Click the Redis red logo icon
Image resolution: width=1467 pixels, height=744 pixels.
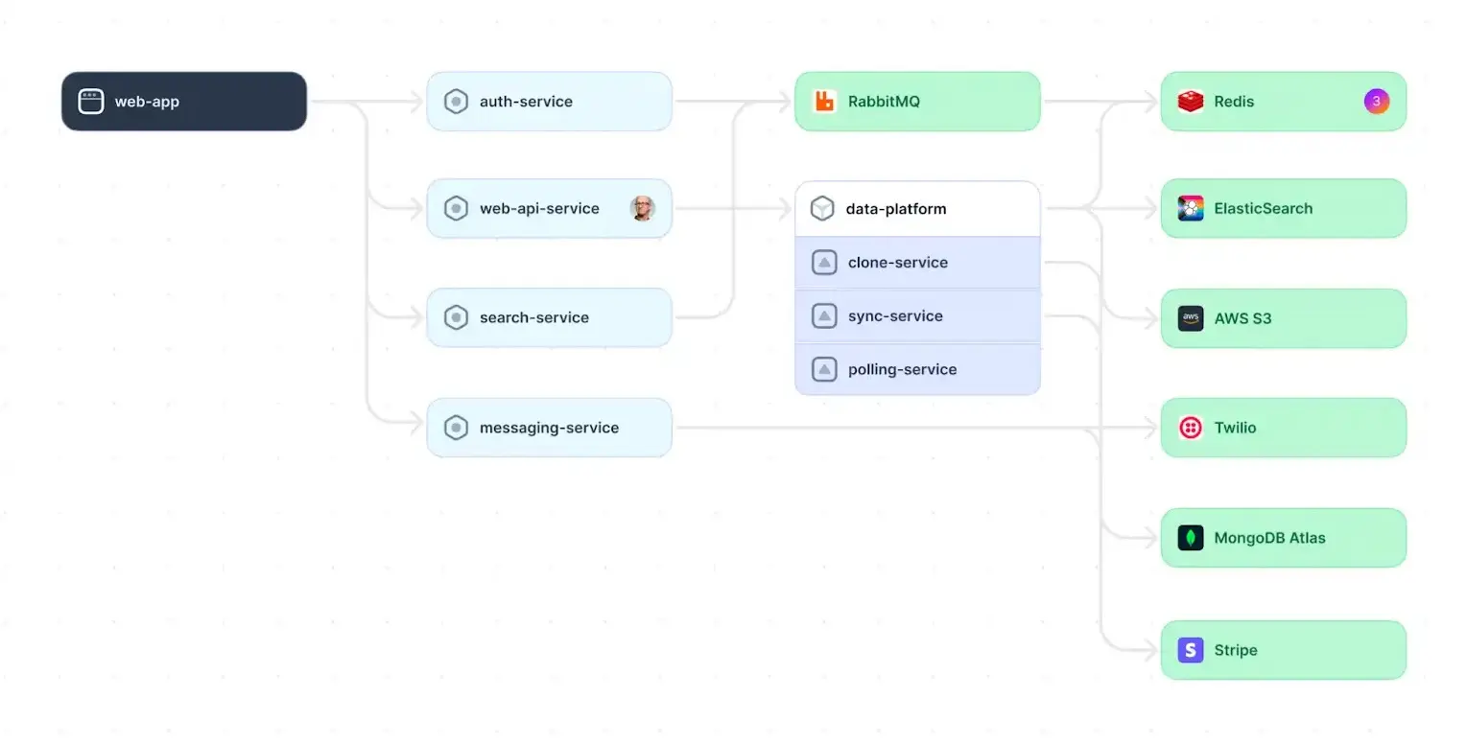(x=1191, y=102)
